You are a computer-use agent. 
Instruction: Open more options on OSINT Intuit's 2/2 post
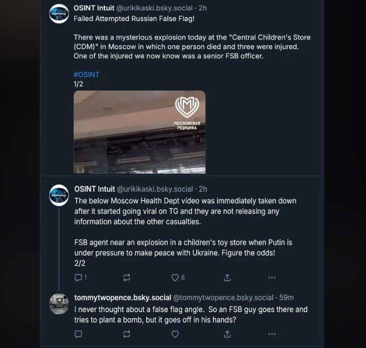pyautogui.click(x=272, y=278)
